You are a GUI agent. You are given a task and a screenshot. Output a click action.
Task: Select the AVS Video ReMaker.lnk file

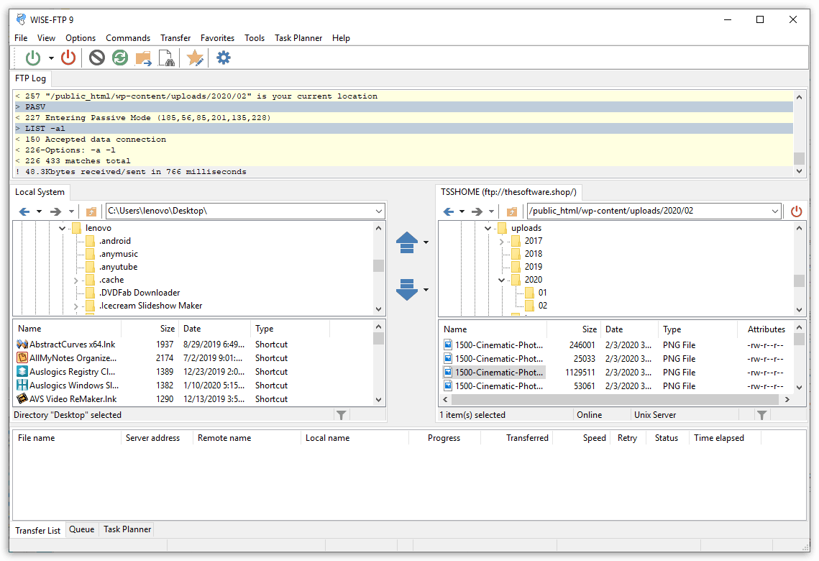click(x=74, y=399)
